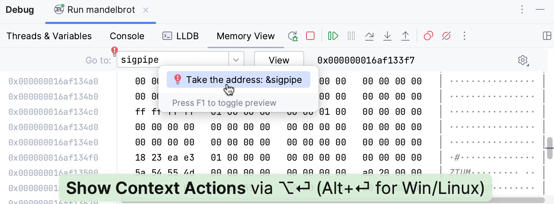Toggle Mute Breakpoints

point(446,36)
